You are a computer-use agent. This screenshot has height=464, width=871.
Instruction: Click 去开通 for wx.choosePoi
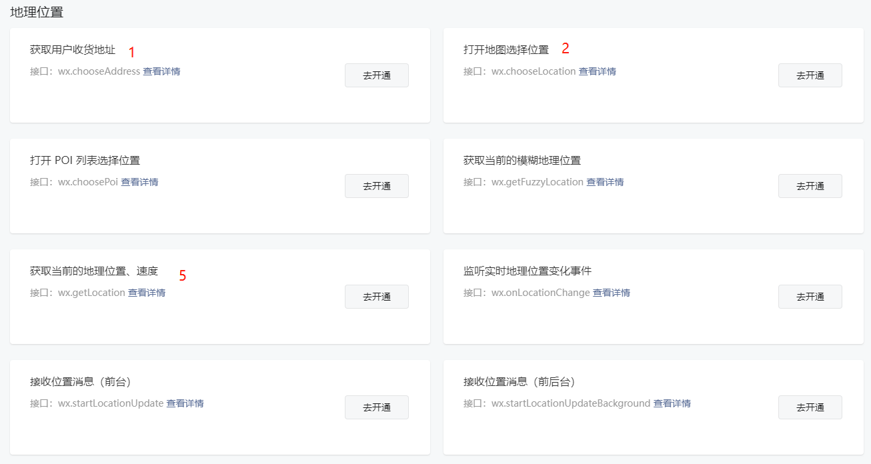tap(376, 185)
